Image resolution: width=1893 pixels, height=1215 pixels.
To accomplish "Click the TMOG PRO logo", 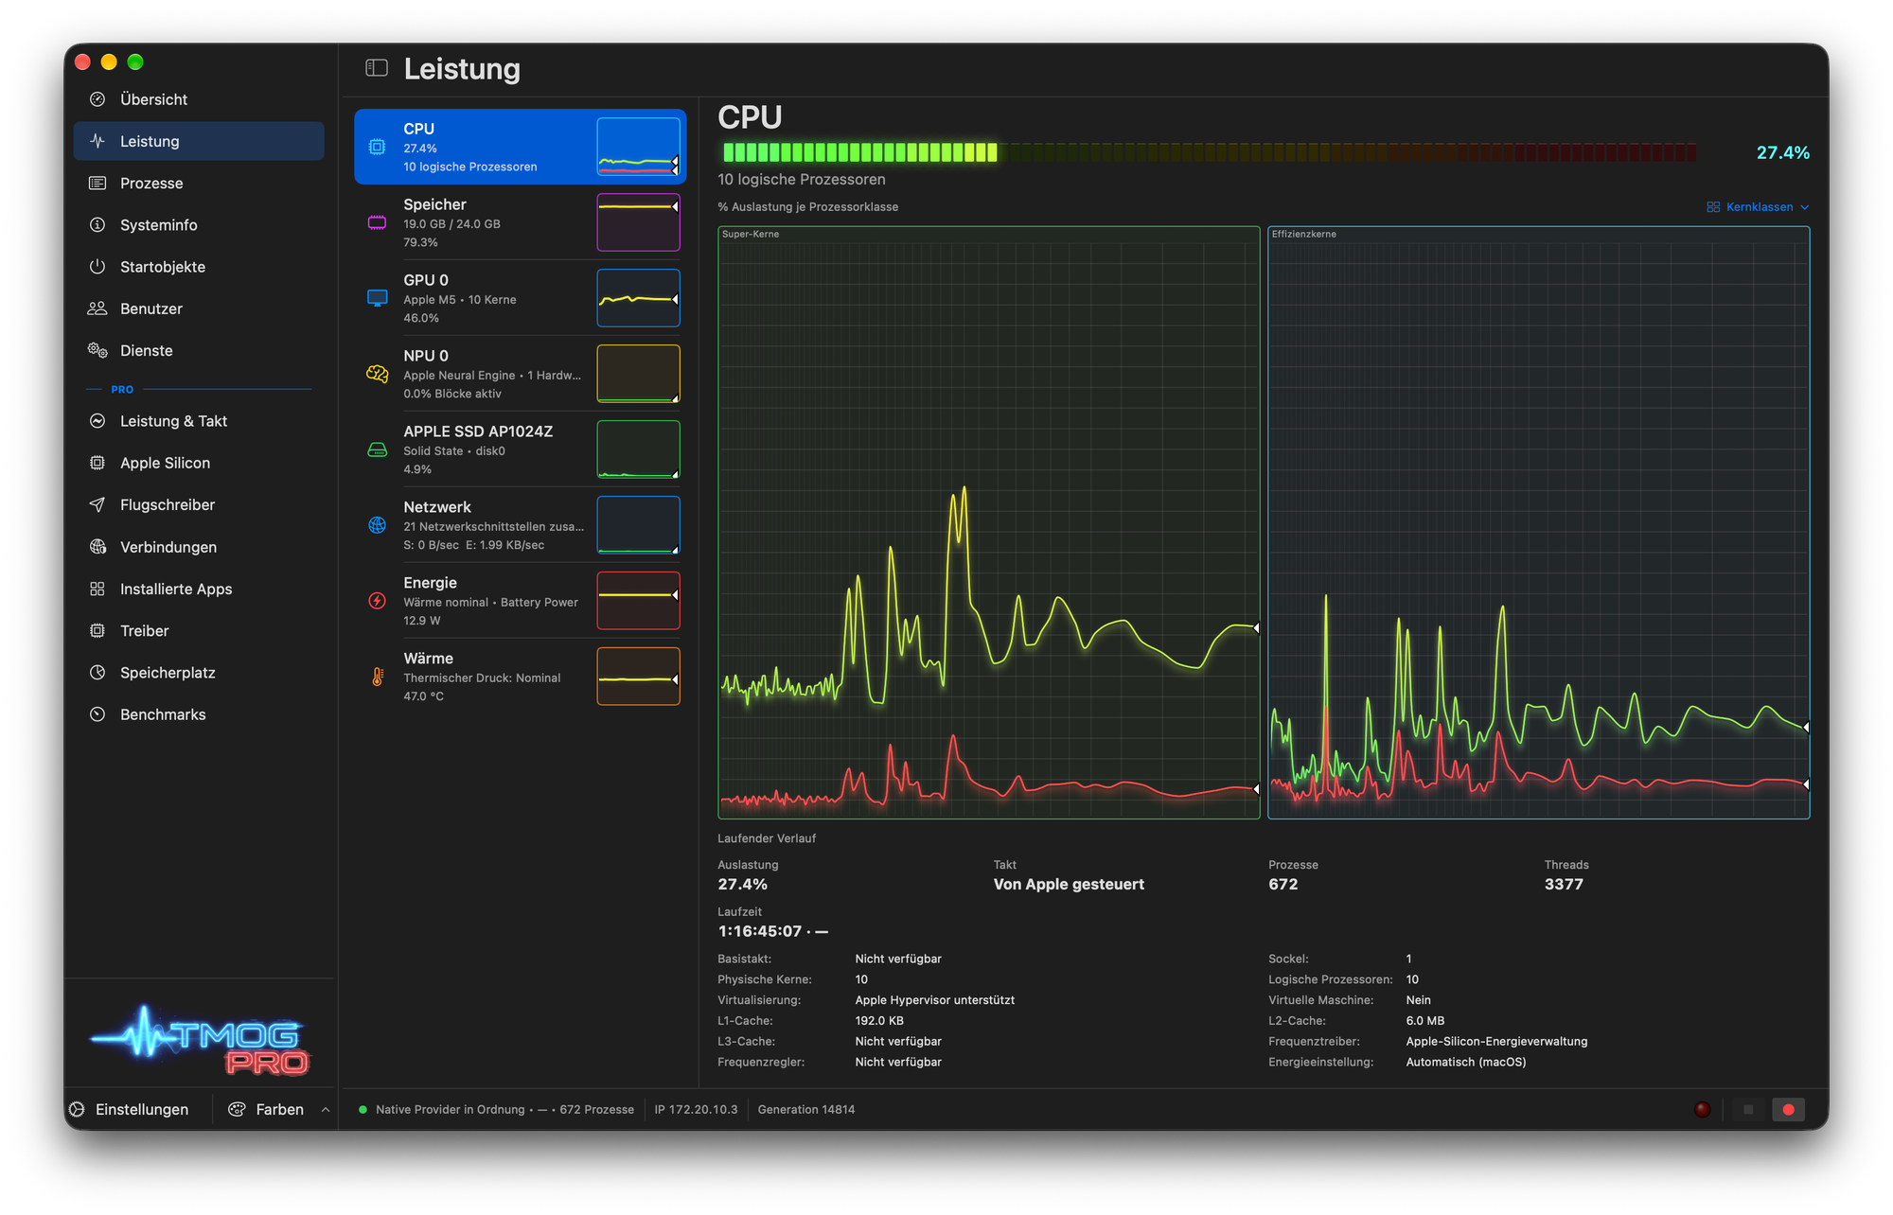I will tap(200, 1039).
